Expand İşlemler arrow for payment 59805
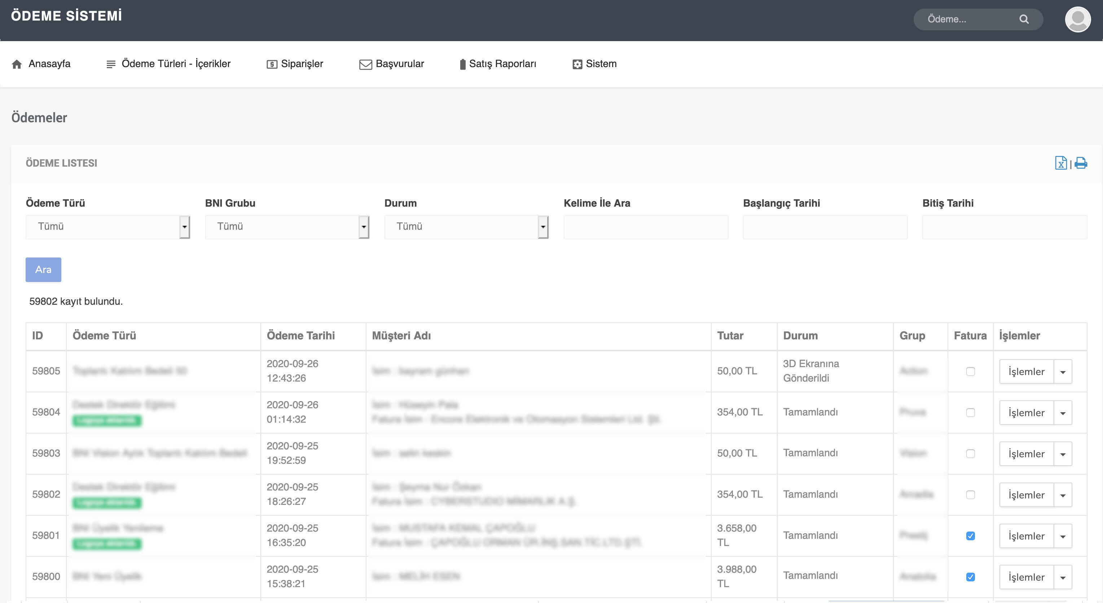This screenshot has height=603, width=1103. 1063,372
